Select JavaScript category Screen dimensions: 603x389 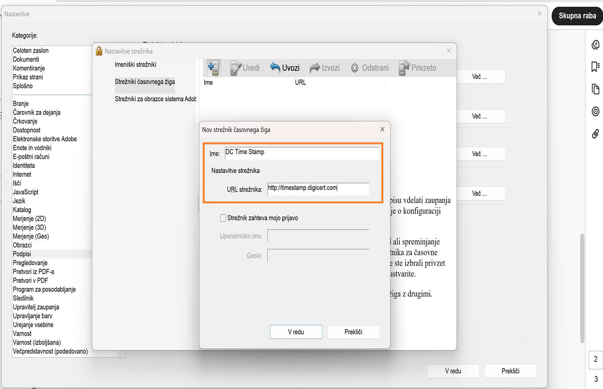[26, 192]
